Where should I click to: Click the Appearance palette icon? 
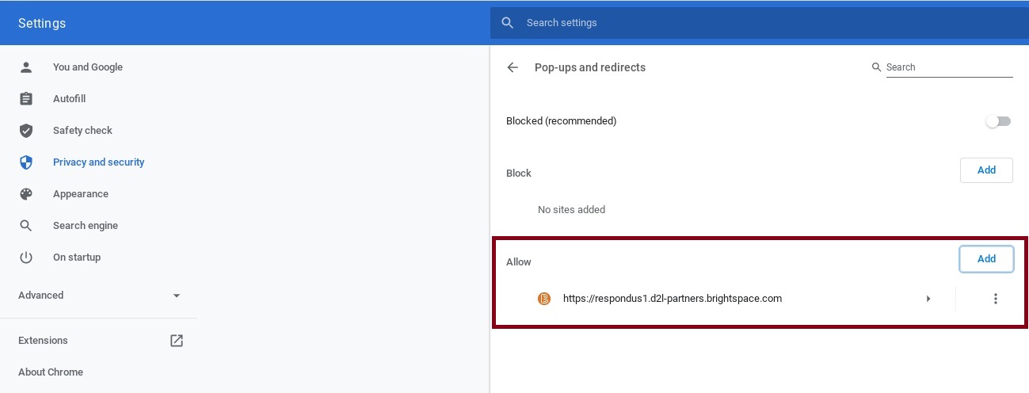26,194
